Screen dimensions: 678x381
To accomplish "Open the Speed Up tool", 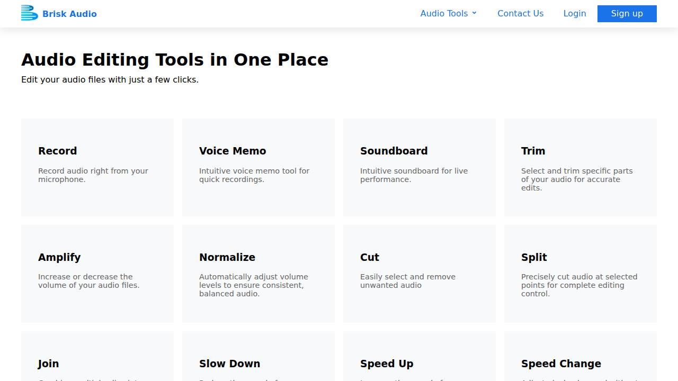I will click(x=420, y=360).
